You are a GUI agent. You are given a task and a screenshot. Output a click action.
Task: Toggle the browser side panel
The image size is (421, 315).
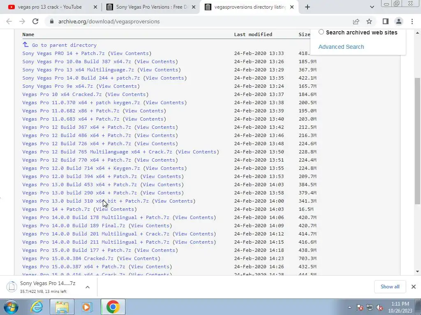click(x=386, y=21)
